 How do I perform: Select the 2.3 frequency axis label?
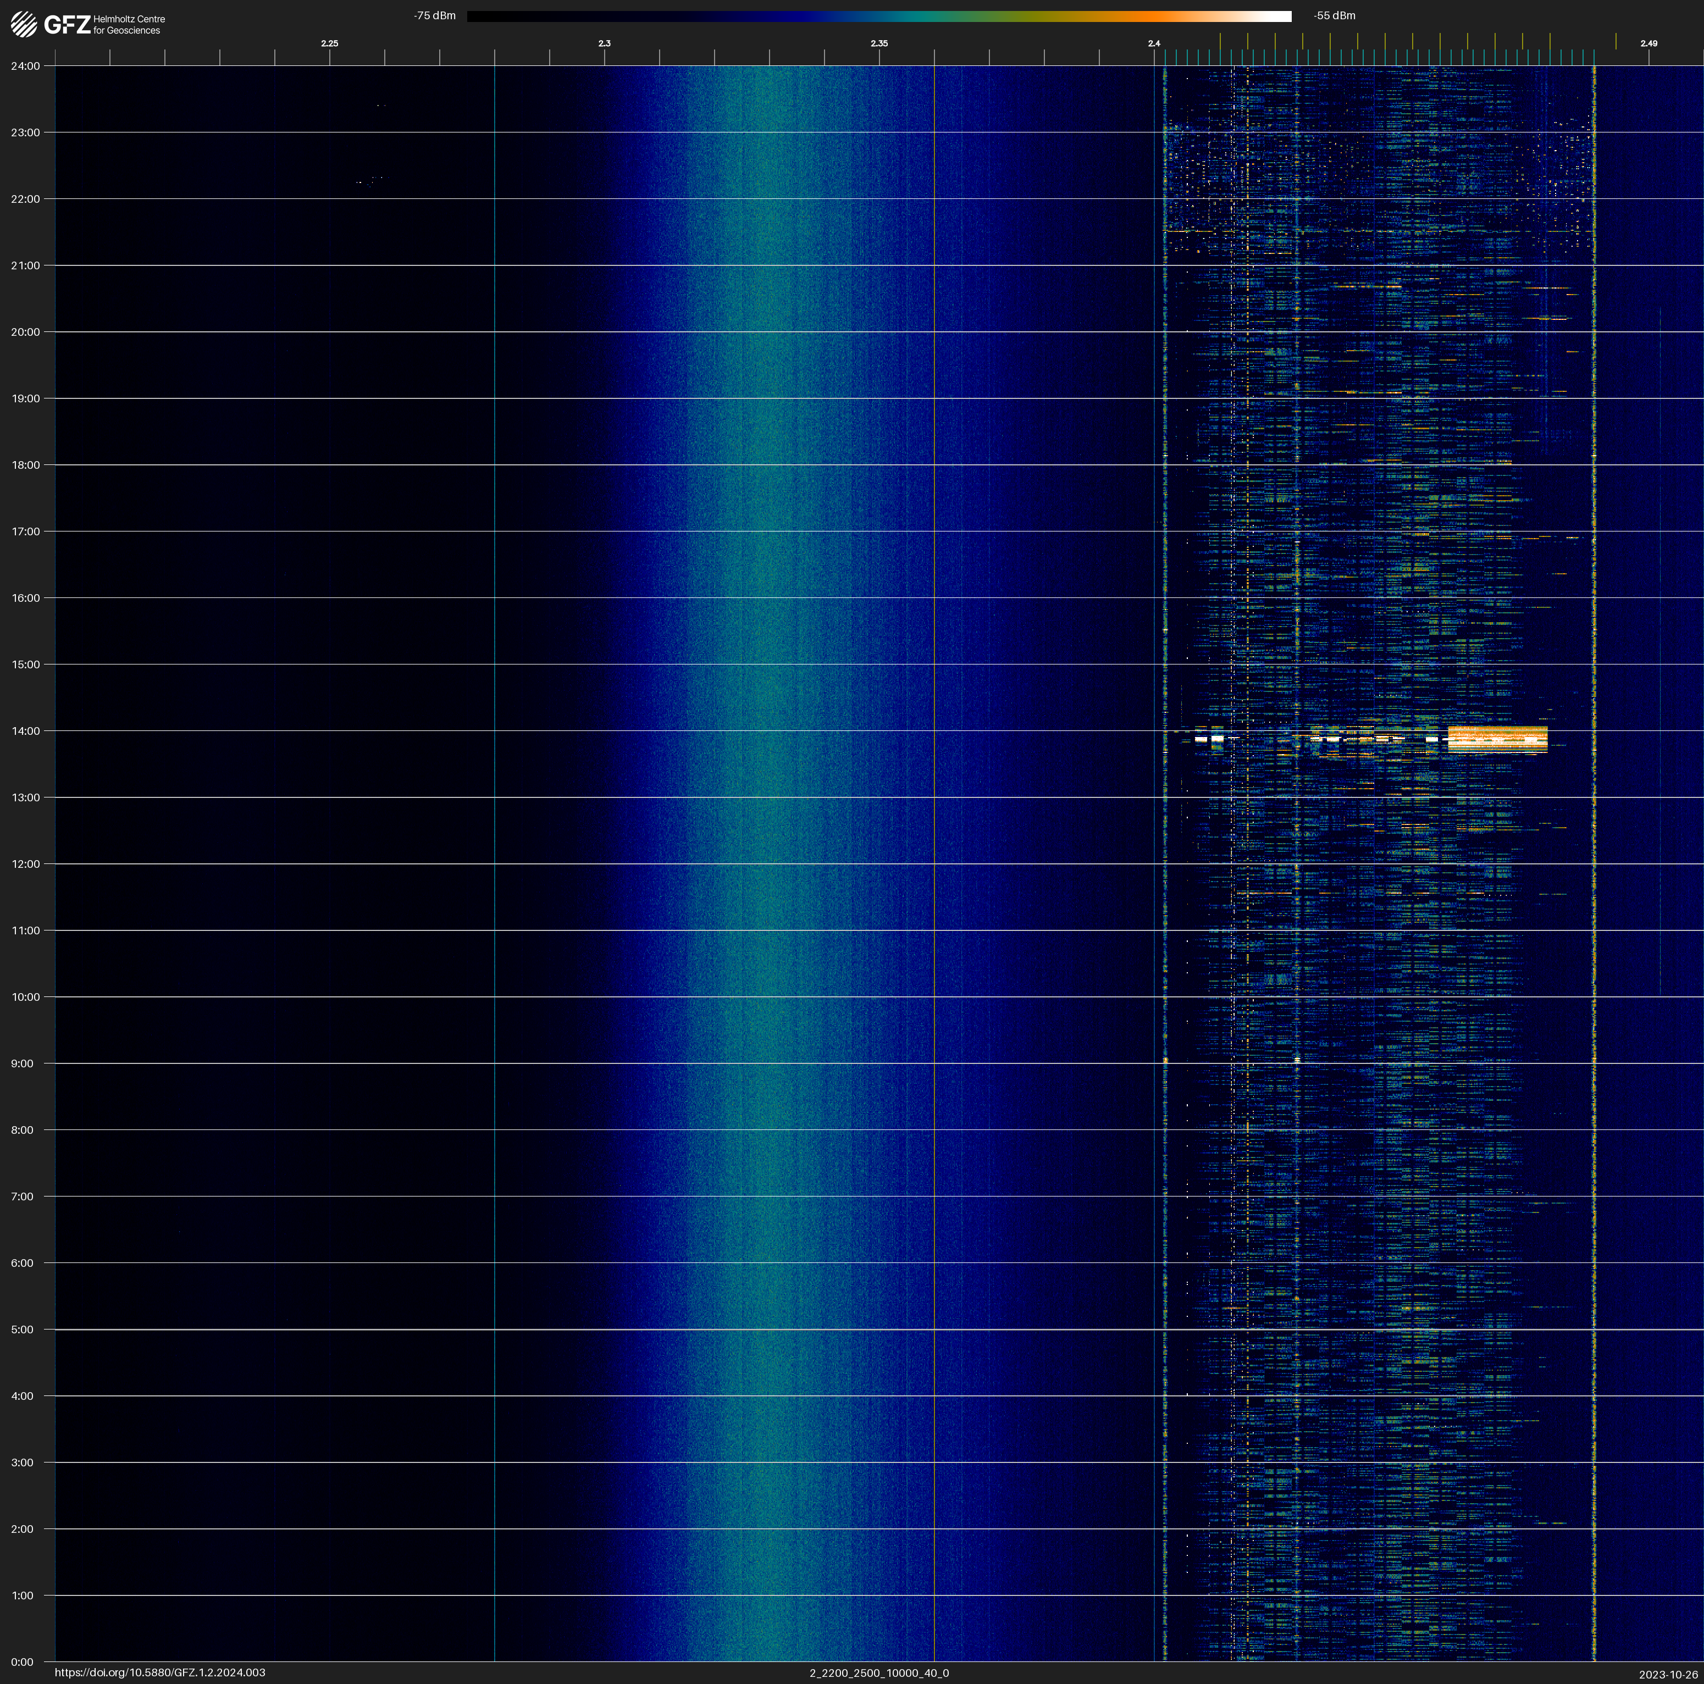click(x=604, y=43)
